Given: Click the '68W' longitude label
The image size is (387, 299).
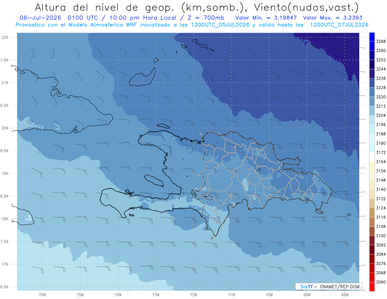Looking at the screenshot, I should [345, 294].
